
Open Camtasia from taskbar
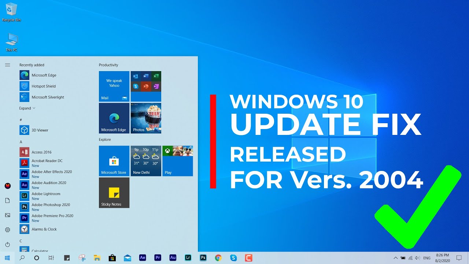coord(249,258)
